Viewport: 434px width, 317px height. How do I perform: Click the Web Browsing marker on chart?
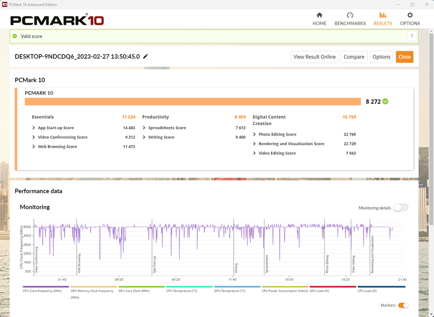tap(79, 262)
